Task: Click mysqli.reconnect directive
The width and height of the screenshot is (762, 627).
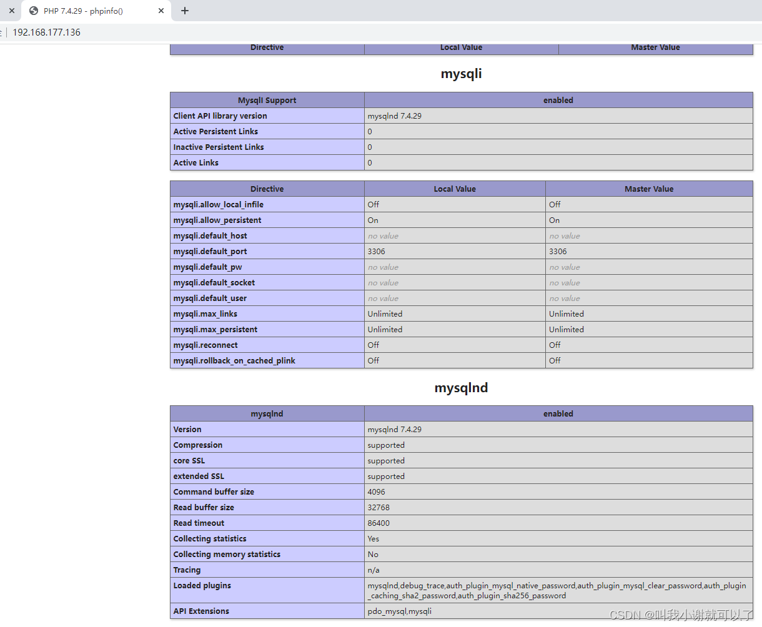Action: [205, 345]
